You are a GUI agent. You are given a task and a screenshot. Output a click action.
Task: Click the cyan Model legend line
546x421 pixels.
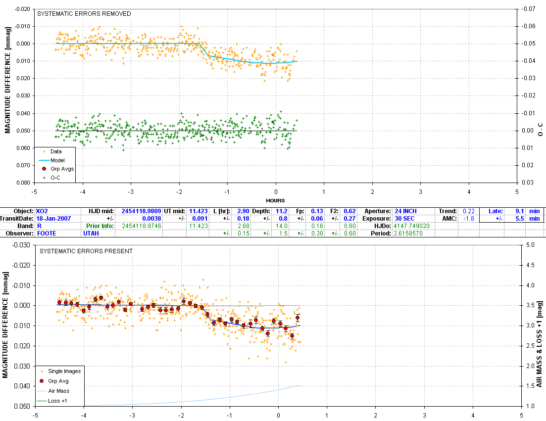point(44,160)
